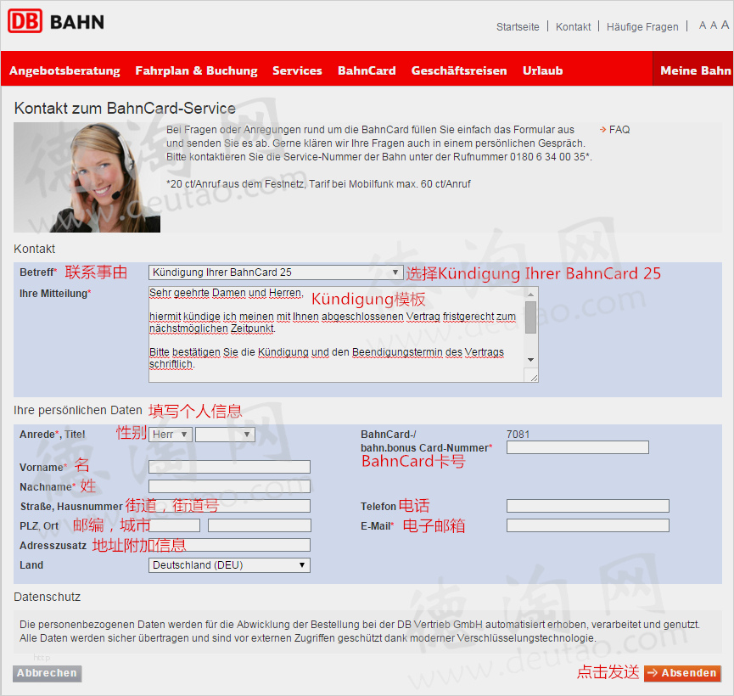
Task: Open the Land dropdown Deutschland (DEU)
Action: click(229, 564)
